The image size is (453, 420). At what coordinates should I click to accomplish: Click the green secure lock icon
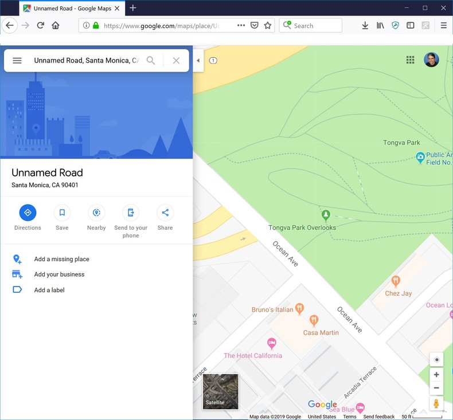[96, 25]
